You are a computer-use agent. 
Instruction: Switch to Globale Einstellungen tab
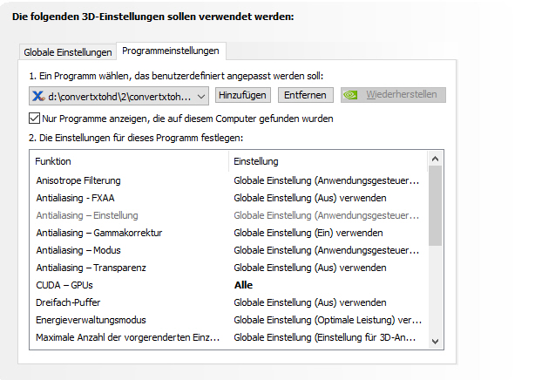pos(68,52)
